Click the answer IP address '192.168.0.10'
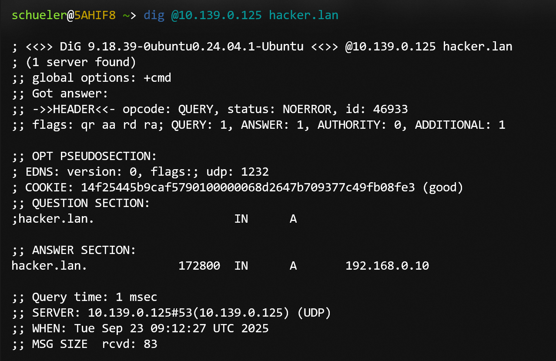 [x=387, y=266]
